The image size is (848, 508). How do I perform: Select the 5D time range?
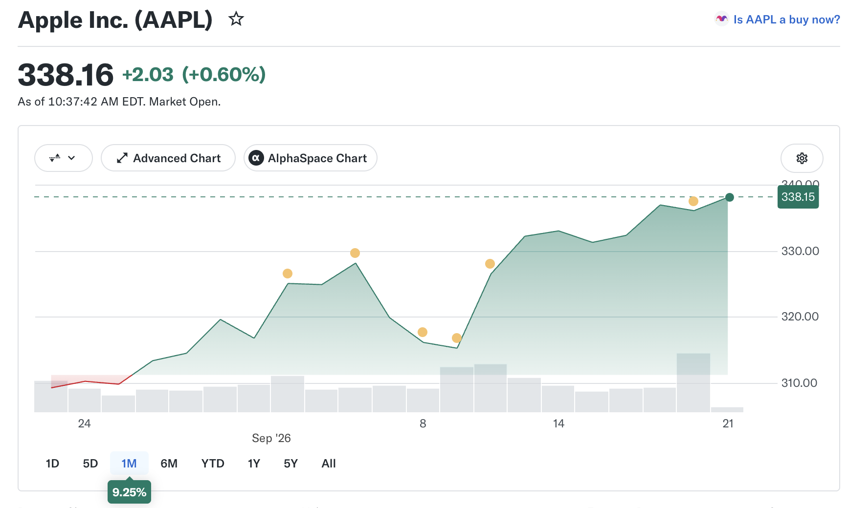tap(90, 464)
